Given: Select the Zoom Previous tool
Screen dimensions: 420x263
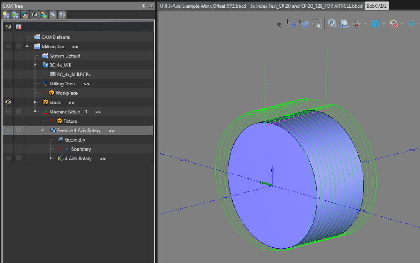Looking at the screenshot, I should tap(344, 24).
